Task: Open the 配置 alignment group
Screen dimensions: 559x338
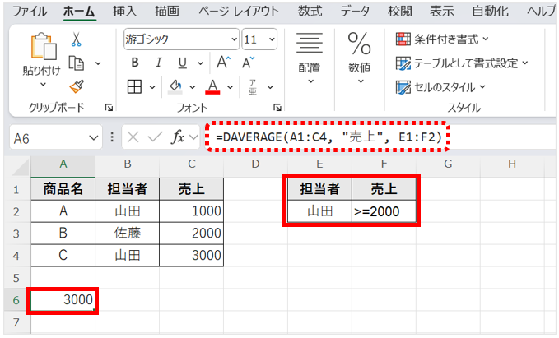Action: click(x=309, y=58)
